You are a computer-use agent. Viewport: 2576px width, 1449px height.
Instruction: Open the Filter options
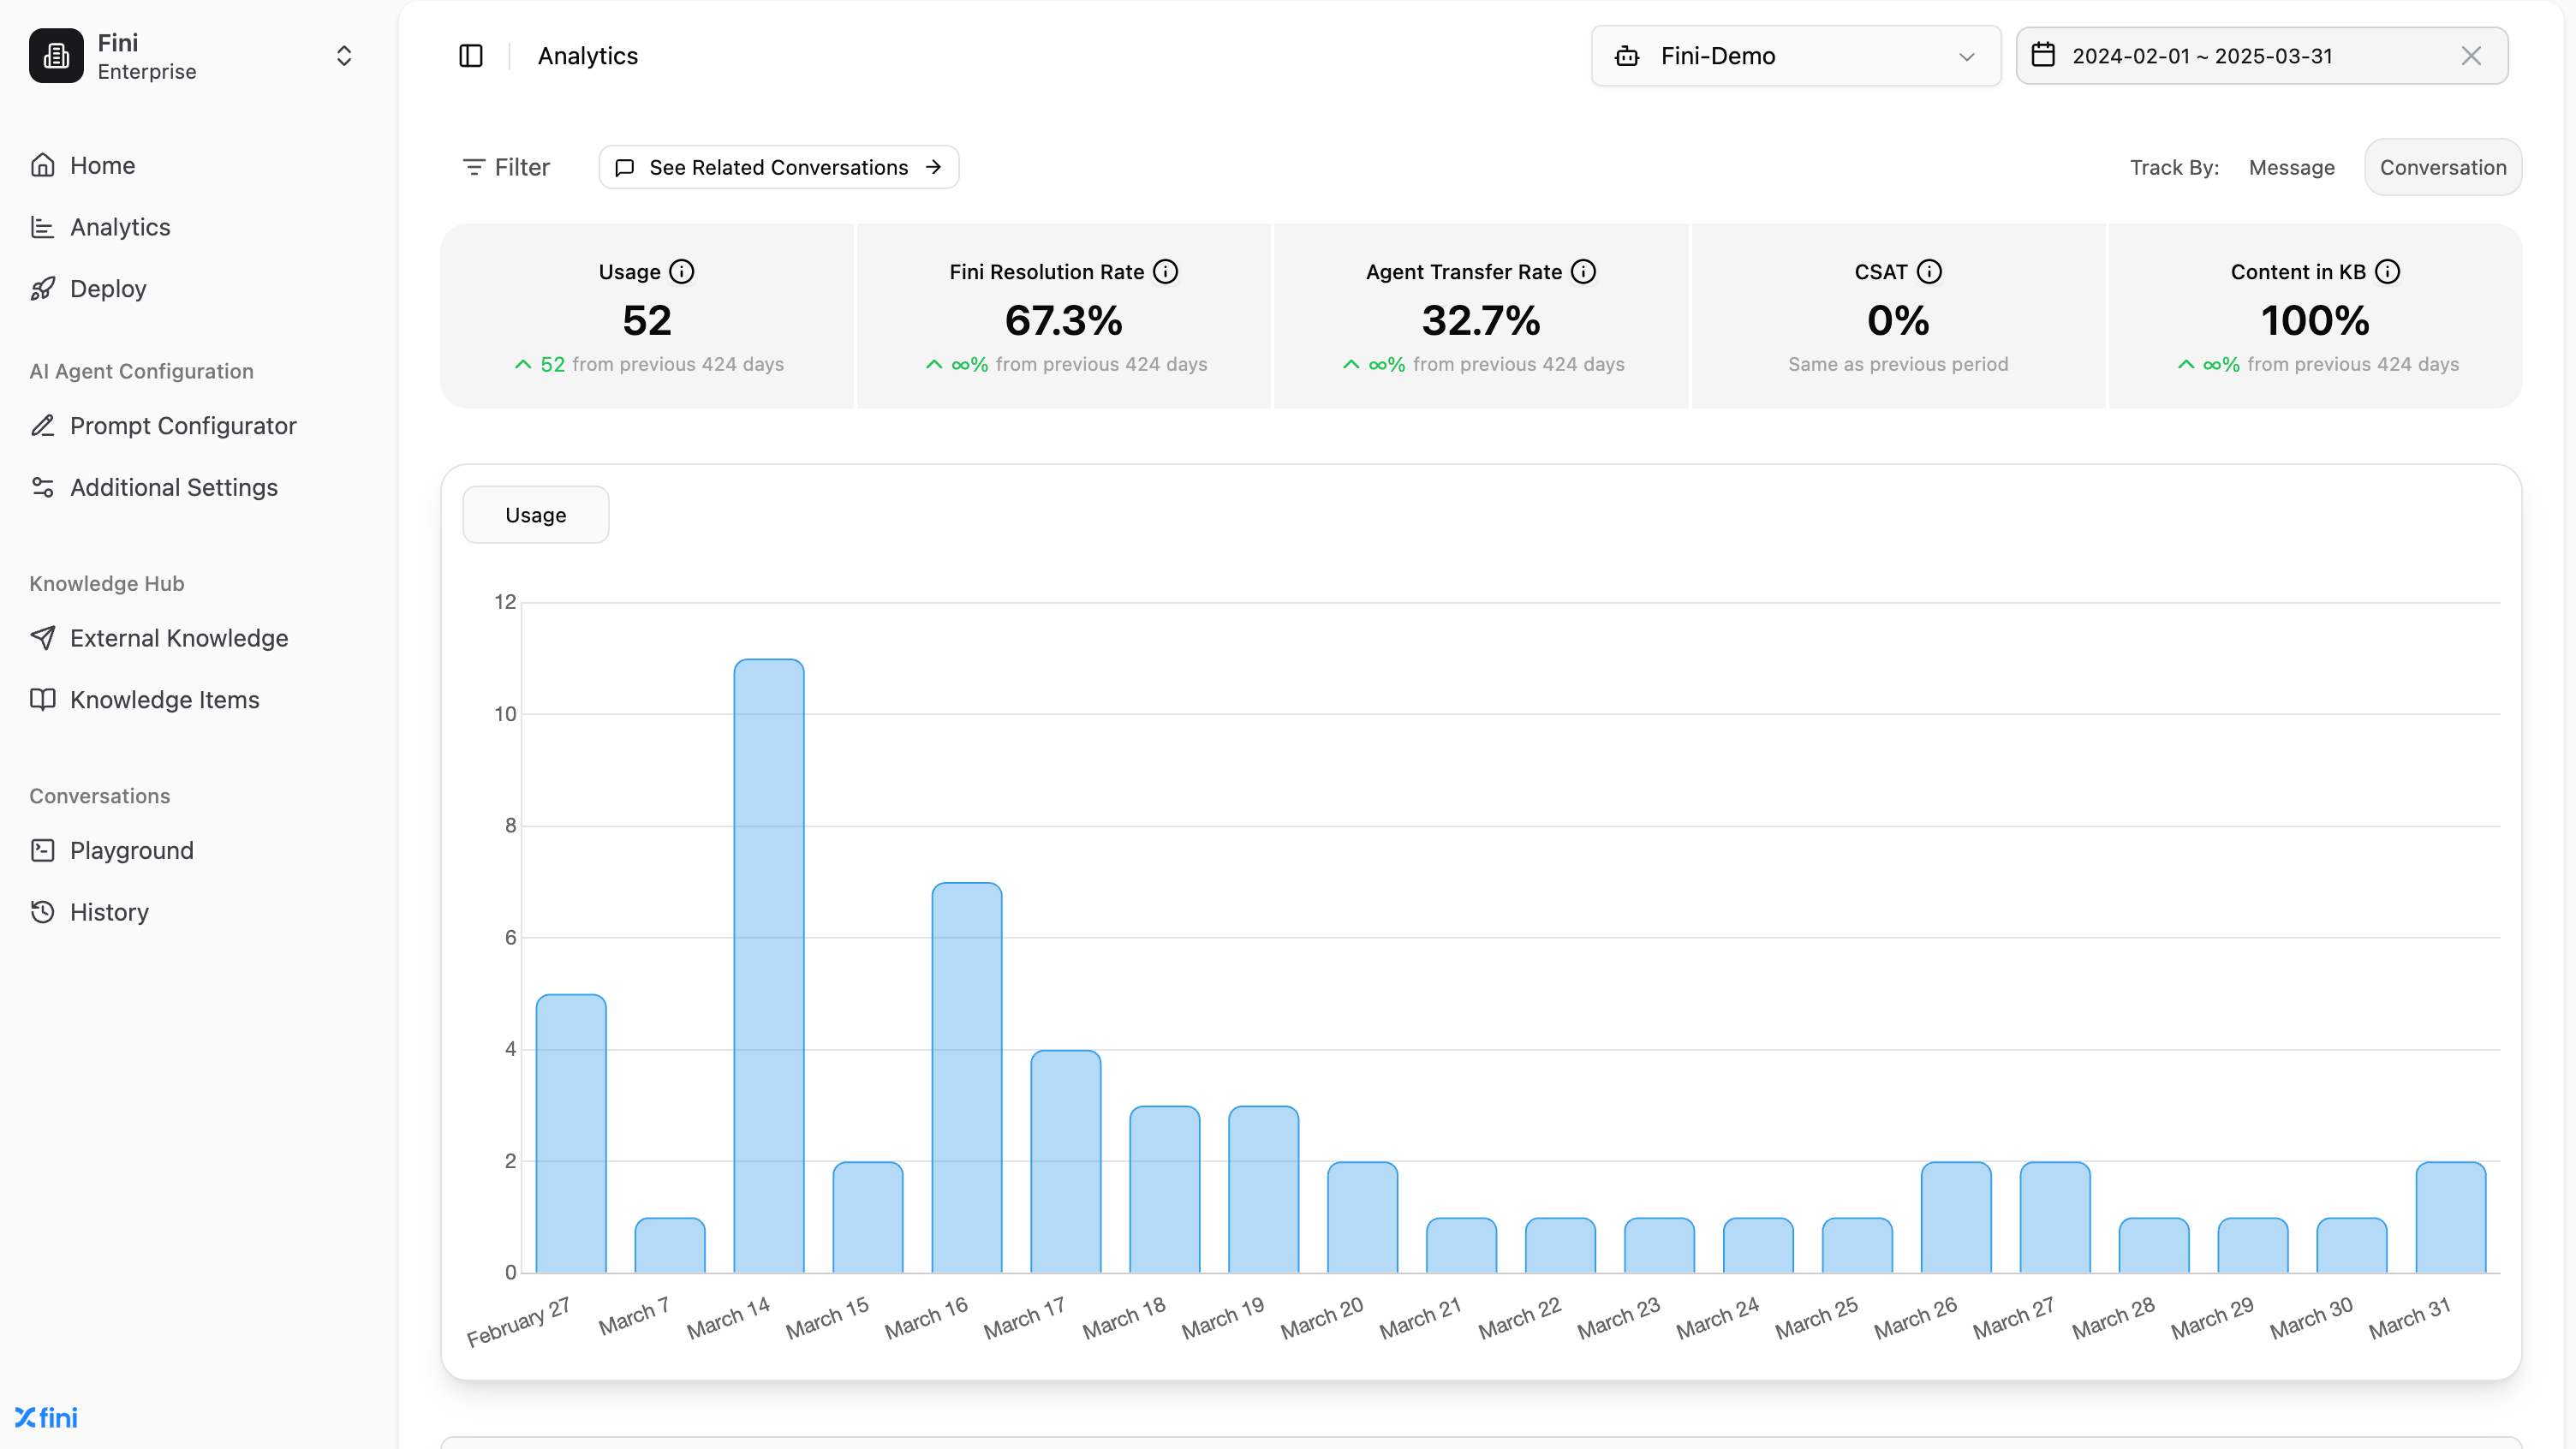point(506,167)
